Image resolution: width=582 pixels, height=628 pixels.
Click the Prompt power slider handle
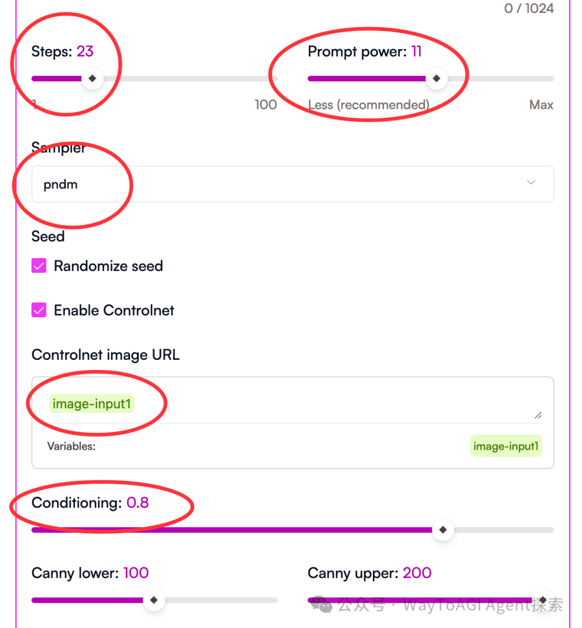(436, 79)
